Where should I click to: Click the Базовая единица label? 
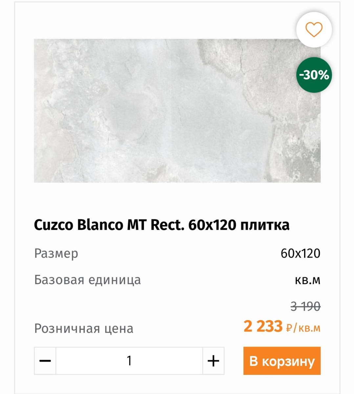88,280
